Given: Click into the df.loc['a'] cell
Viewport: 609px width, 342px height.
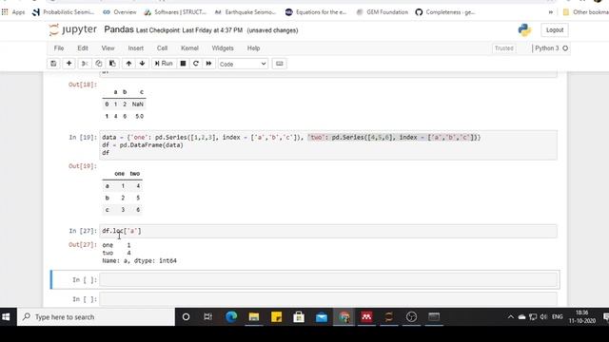Looking at the screenshot, I should 328,231.
